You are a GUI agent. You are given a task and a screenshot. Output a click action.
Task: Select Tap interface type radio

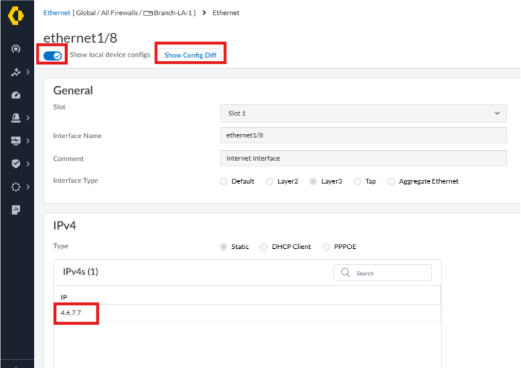[357, 181]
